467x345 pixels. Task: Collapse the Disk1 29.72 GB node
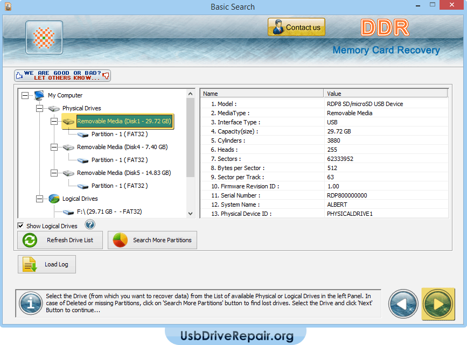click(54, 121)
